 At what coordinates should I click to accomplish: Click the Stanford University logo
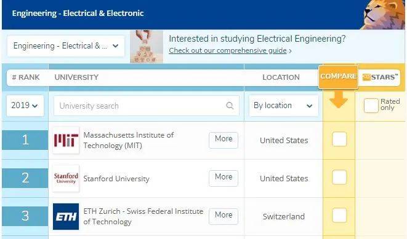pos(66,178)
